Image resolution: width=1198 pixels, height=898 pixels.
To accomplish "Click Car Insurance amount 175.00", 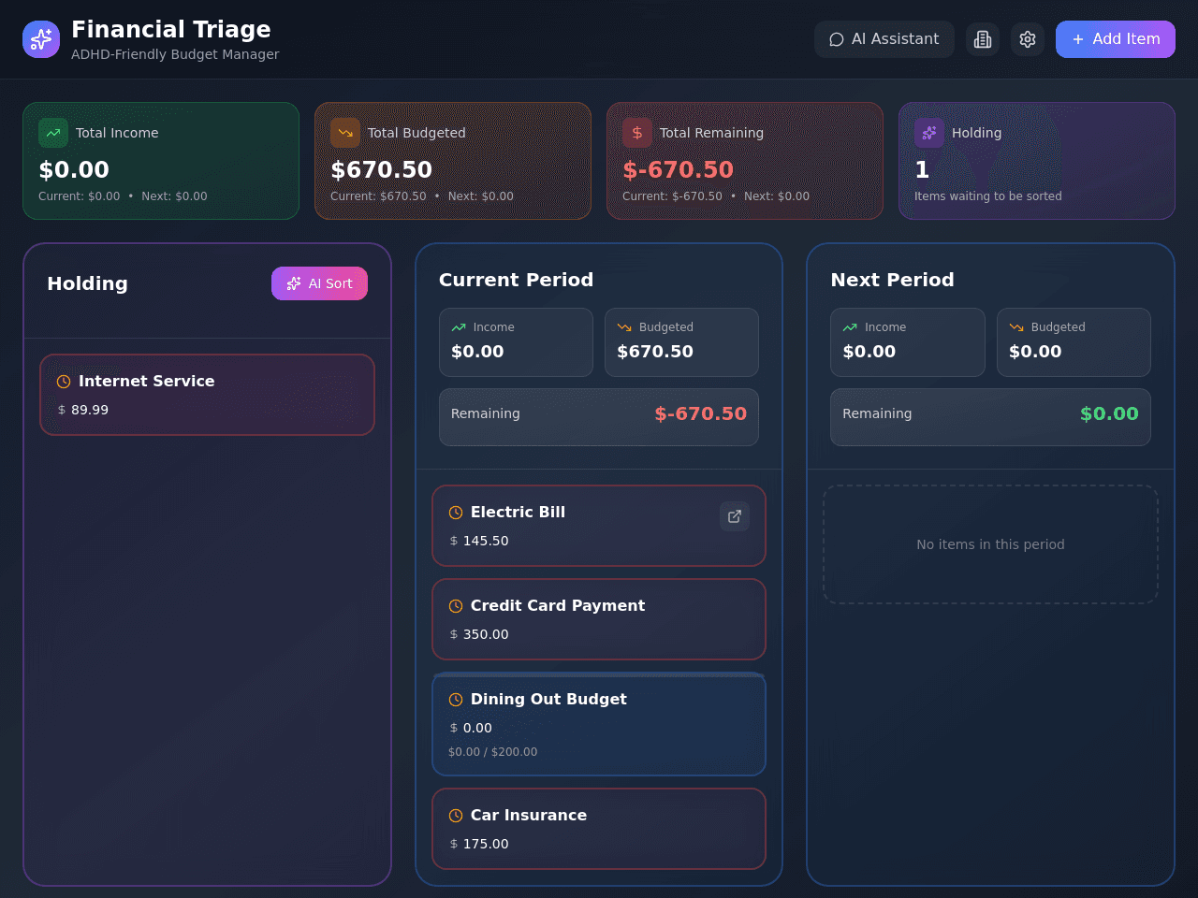I will pyautogui.click(x=486, y=844).
